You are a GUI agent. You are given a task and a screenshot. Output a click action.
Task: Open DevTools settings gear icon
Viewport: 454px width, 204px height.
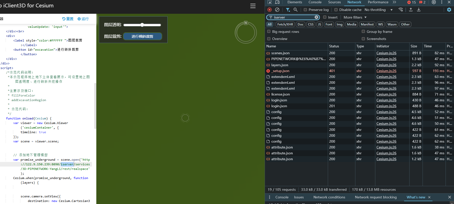coord(434,2)
